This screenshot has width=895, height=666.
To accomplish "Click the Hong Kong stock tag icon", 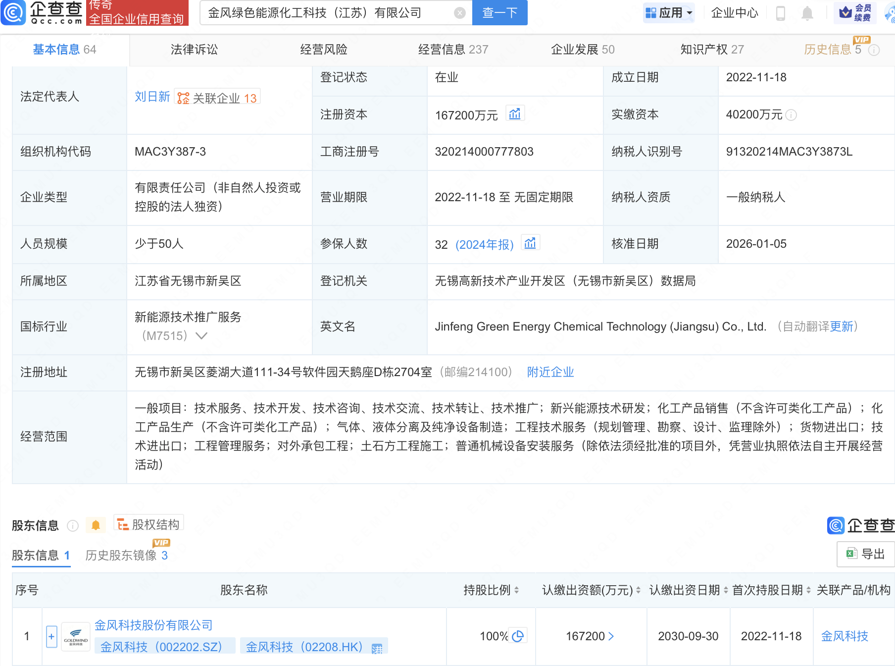I will [377, 648].
